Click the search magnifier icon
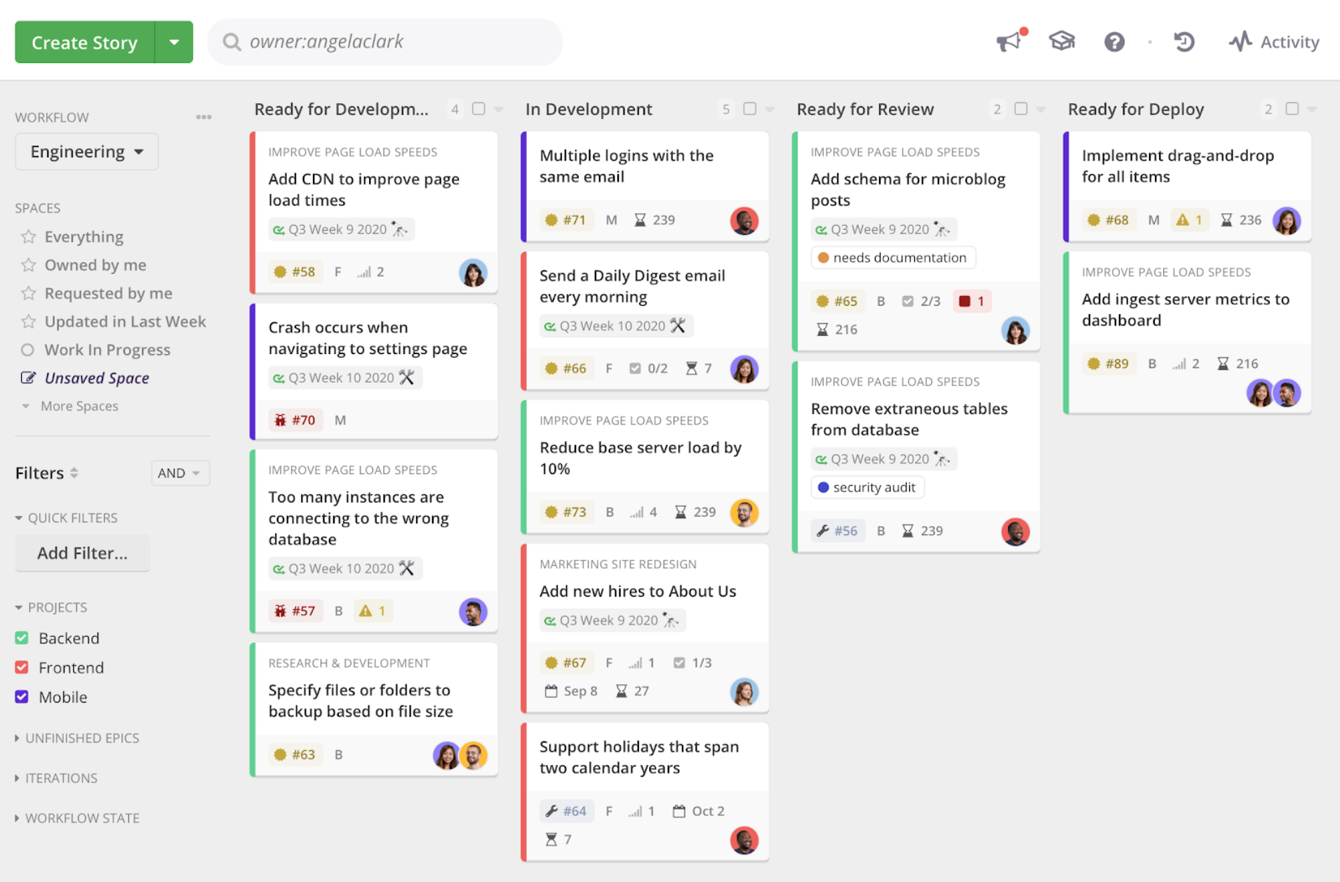 point(232,42)
